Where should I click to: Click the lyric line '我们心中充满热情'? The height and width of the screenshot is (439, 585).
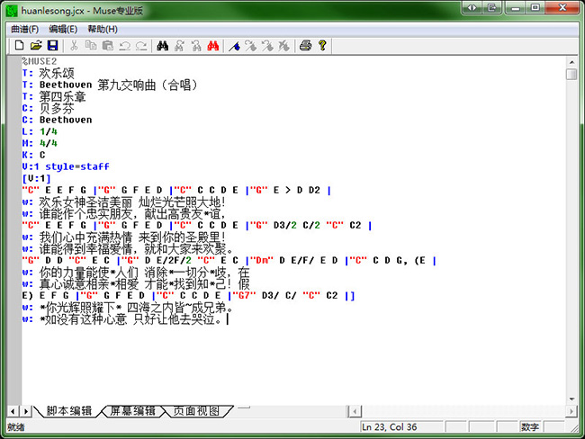[123, 237]
